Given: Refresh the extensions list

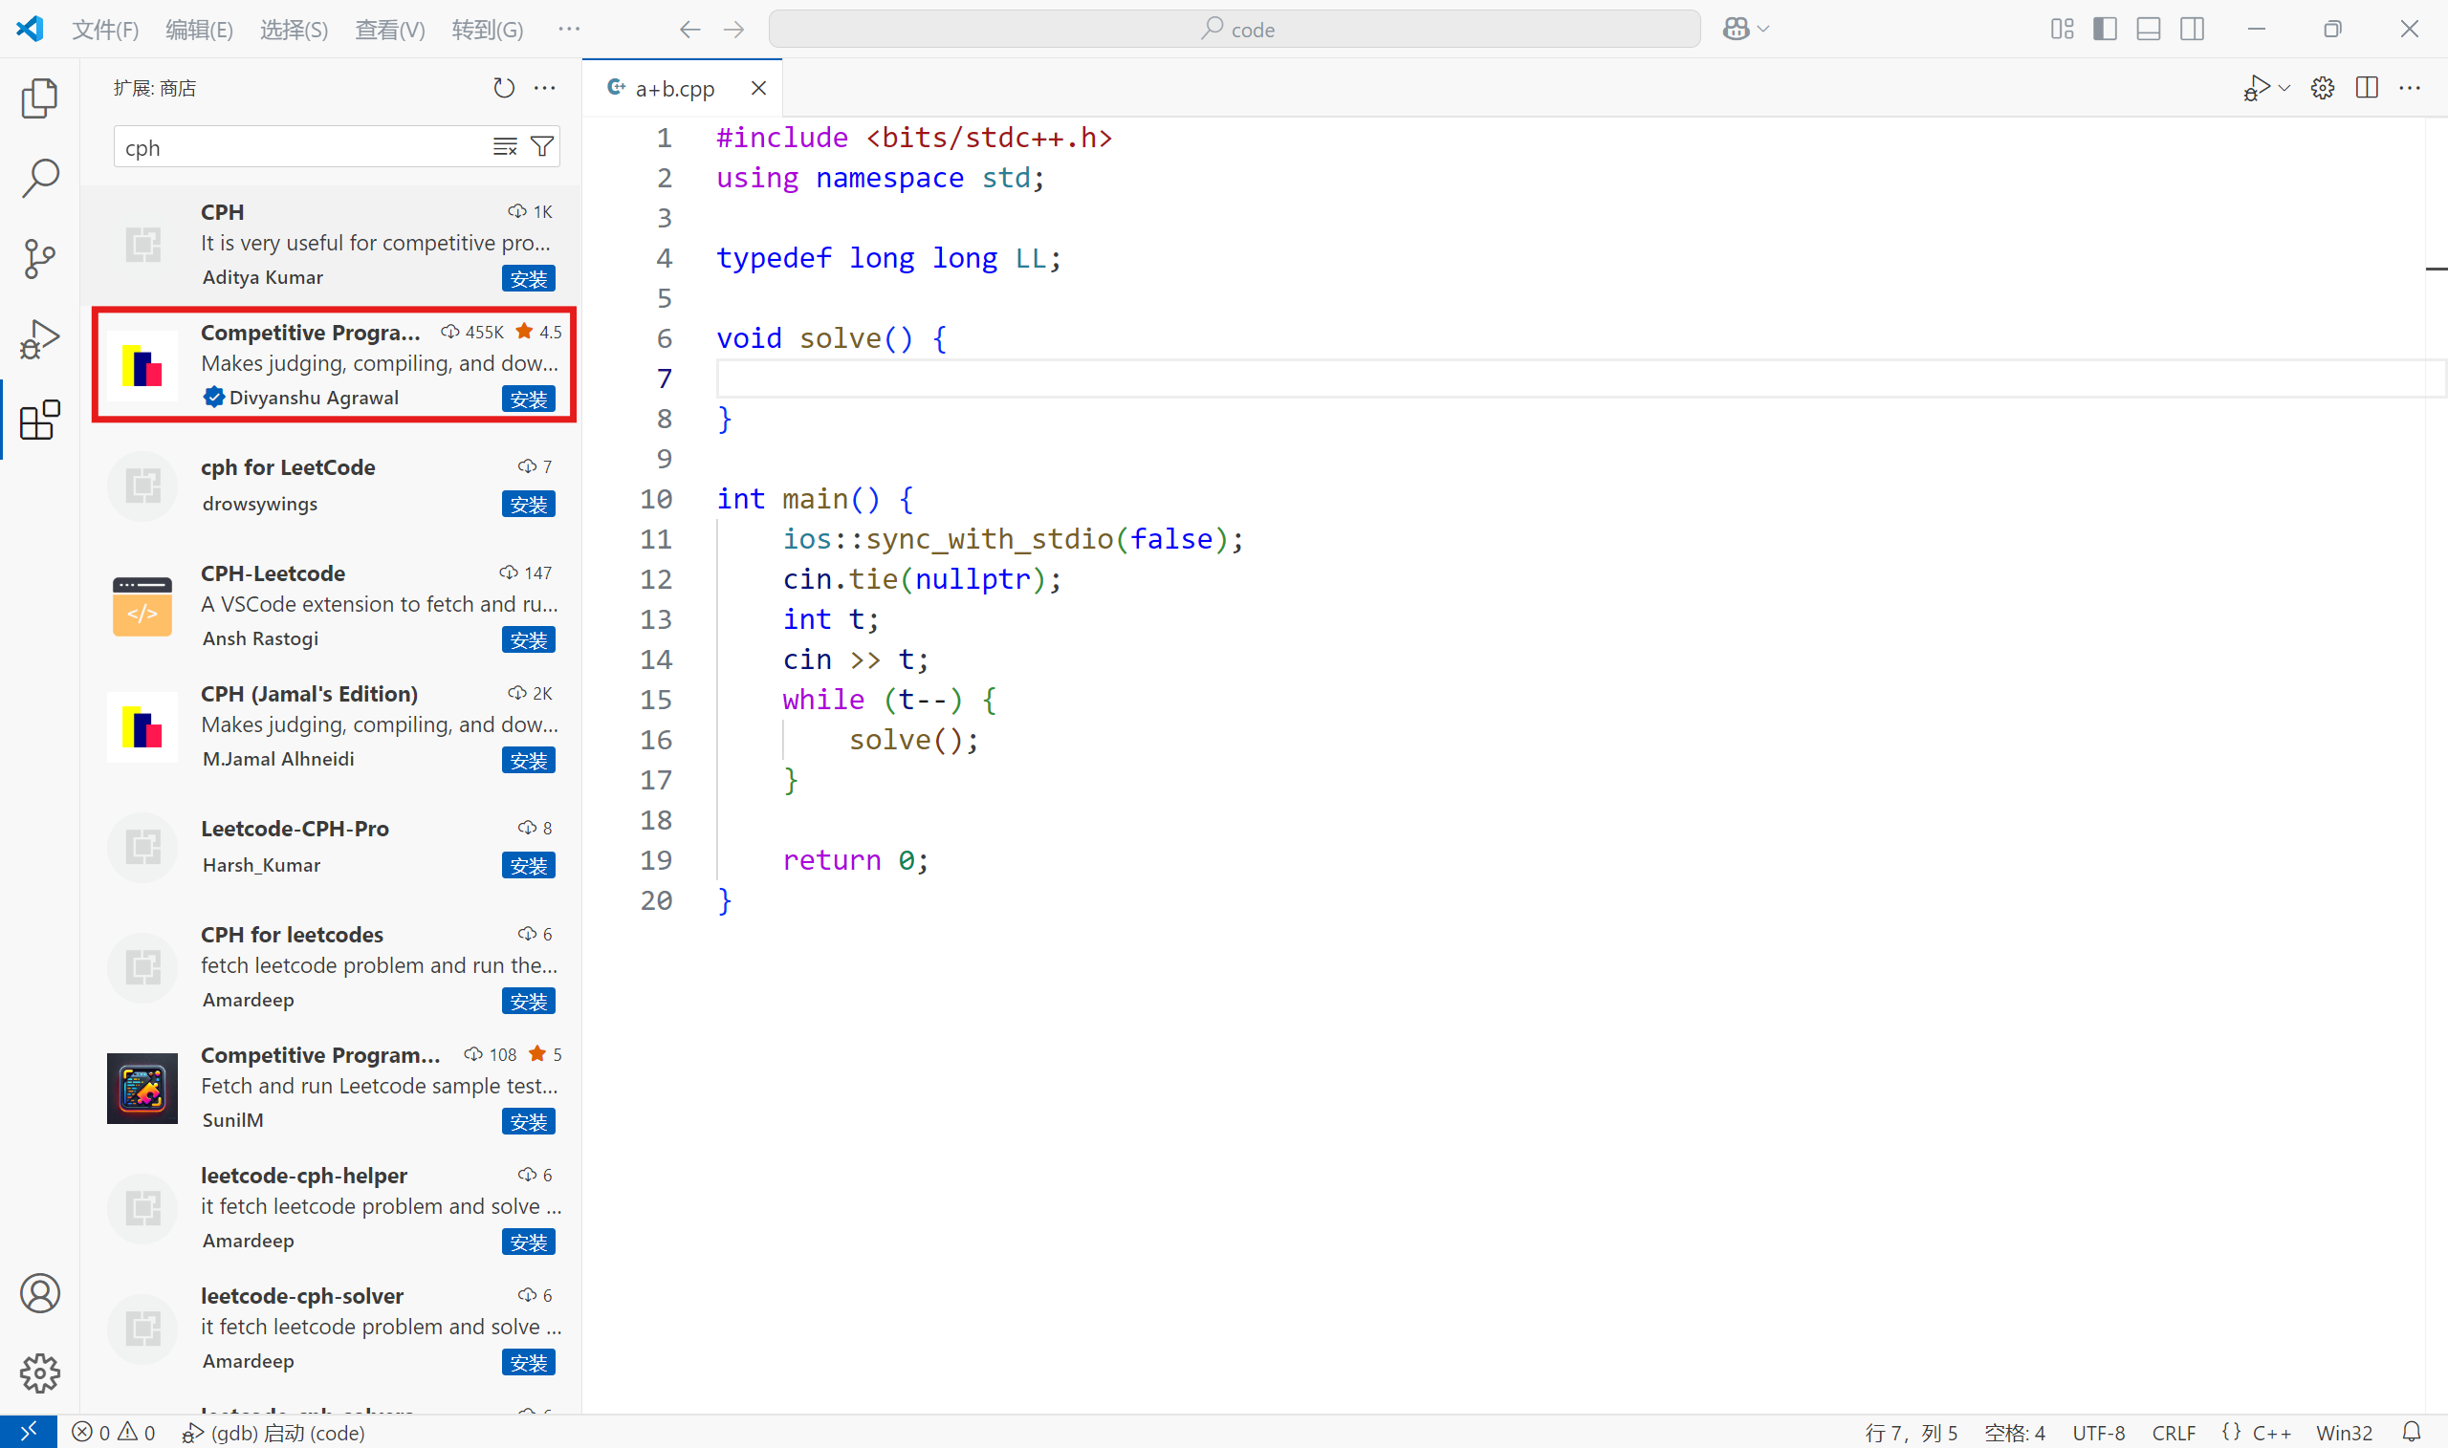Looking at the screenshot, I should pyautogui.click(x=504, y=88).
